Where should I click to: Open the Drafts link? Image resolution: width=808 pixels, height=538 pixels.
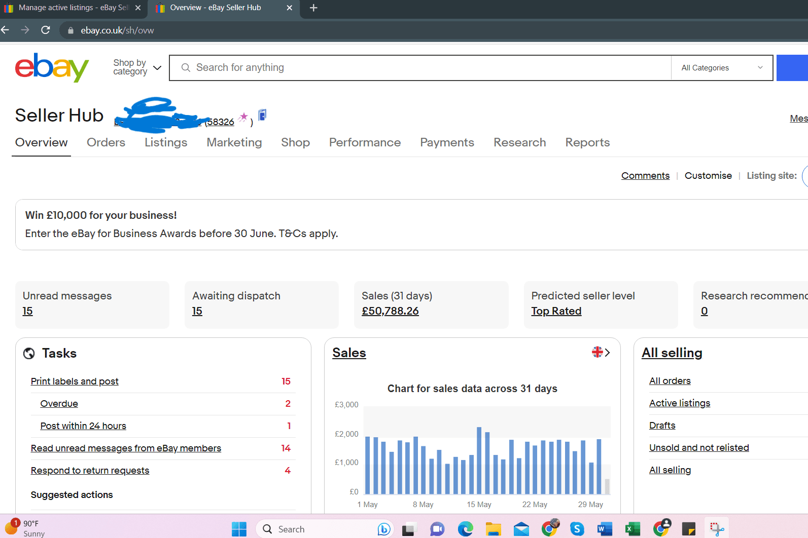662,425
